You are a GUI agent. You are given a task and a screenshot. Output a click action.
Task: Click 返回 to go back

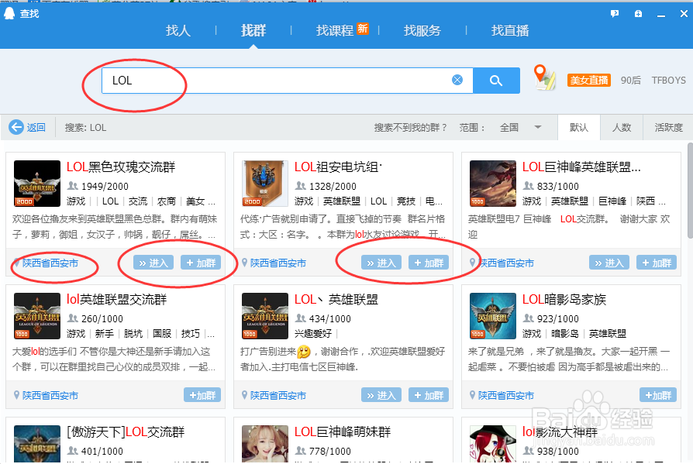[36, 128]
